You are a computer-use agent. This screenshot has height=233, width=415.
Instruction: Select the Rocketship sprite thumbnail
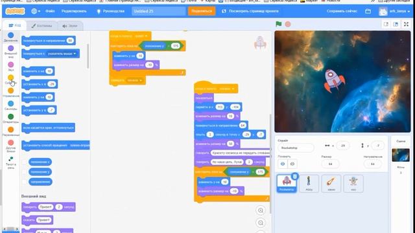click(287, 183)
